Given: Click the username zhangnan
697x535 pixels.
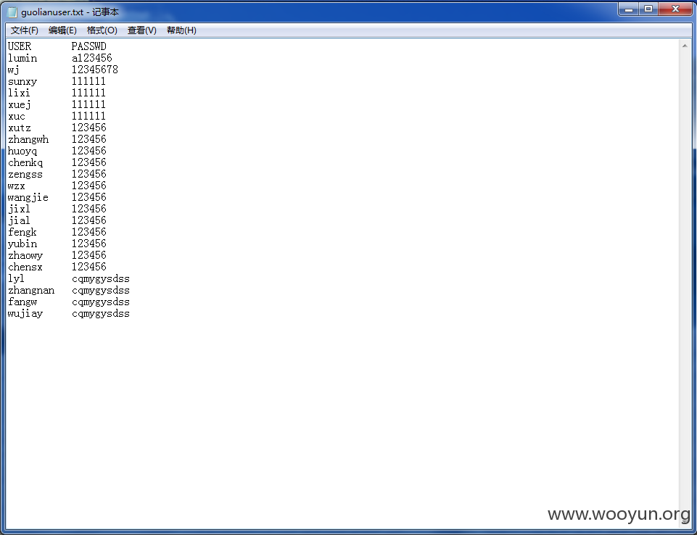Looking at the screenshot, I should (x=31, y=290).
